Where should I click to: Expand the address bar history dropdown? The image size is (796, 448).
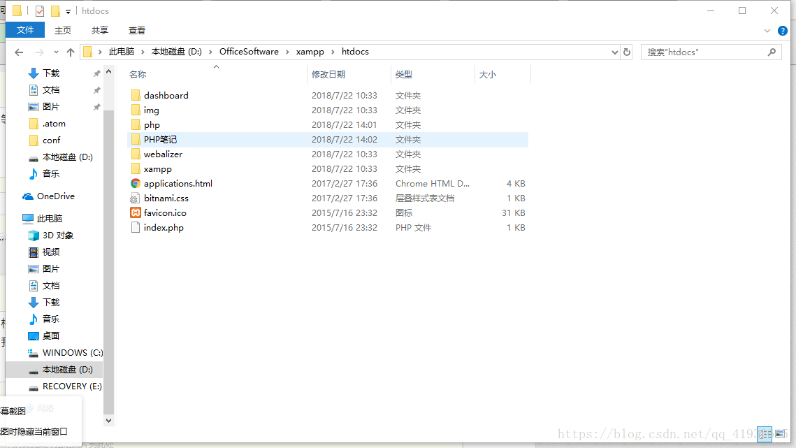coord(614,52)
